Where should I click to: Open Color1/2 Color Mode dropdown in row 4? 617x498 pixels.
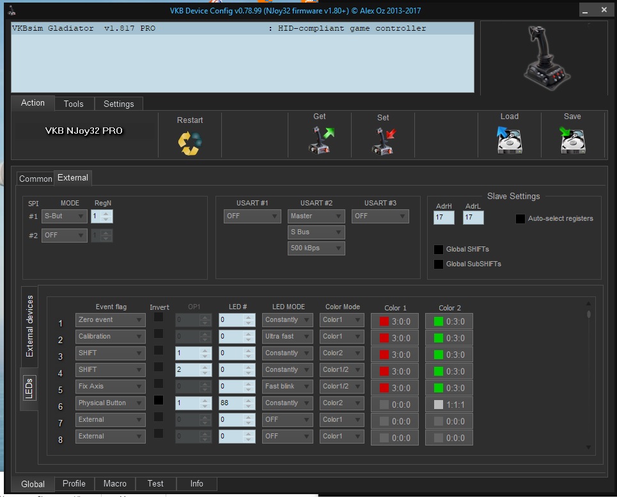341,370
